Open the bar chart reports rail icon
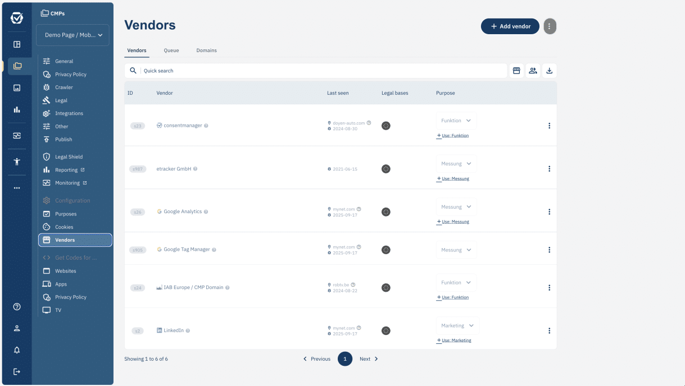Viewport: 685px width, 386px height. (x=17, y=110)
